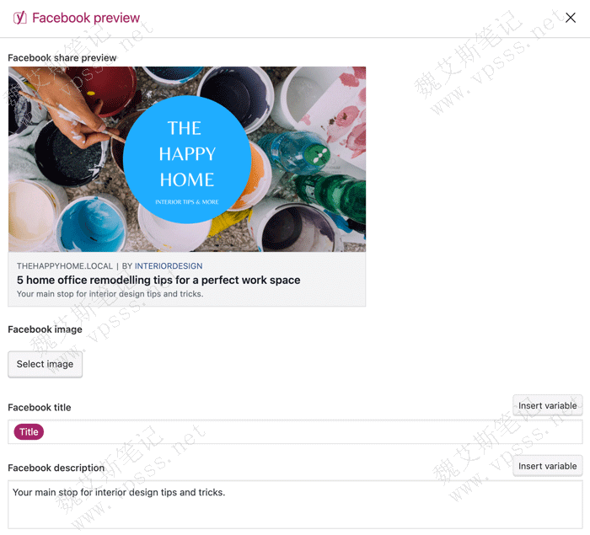Viewport: 590px width, 535px height.
Task: Click the preview card description text
Action: point(110,294)
